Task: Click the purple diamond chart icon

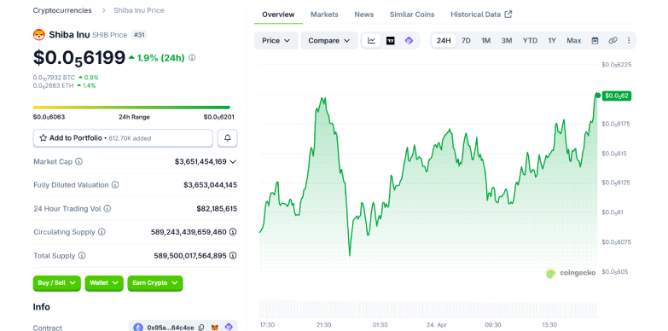Action: [x=409, y=40]
